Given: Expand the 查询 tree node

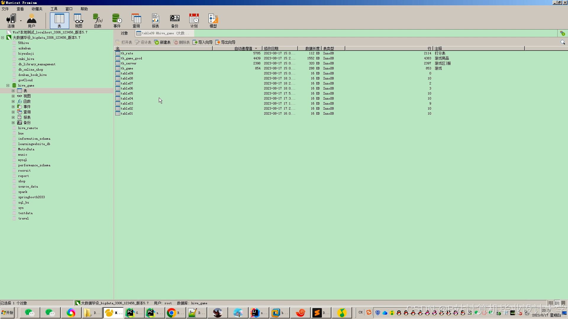Looking at the screenshot, I should [13, 112].
